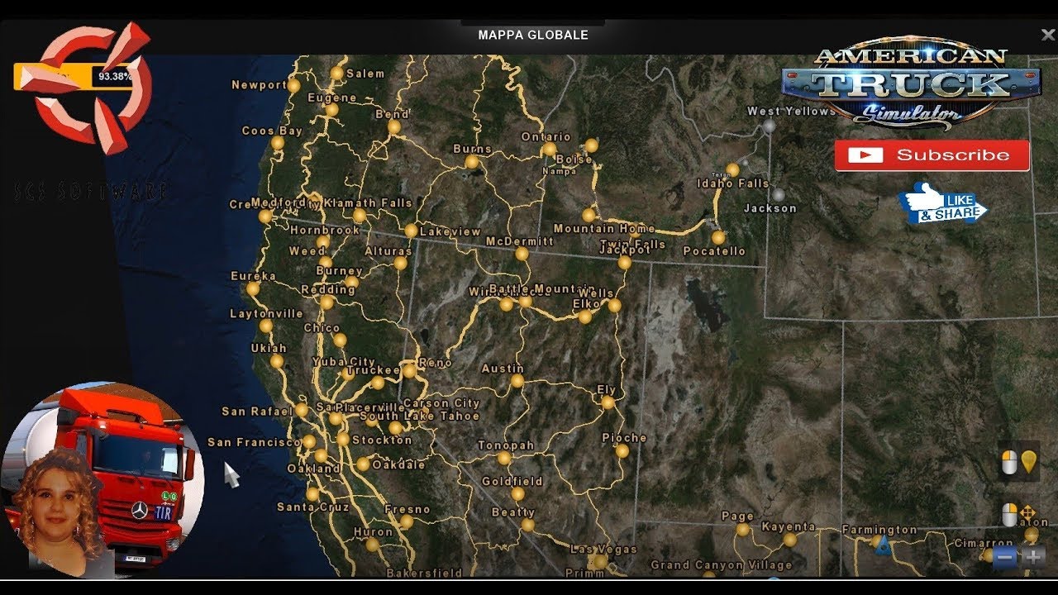1058x595 pixels.
Task: Select the Coos Bay city marker
Action: (x=278, y=143)
